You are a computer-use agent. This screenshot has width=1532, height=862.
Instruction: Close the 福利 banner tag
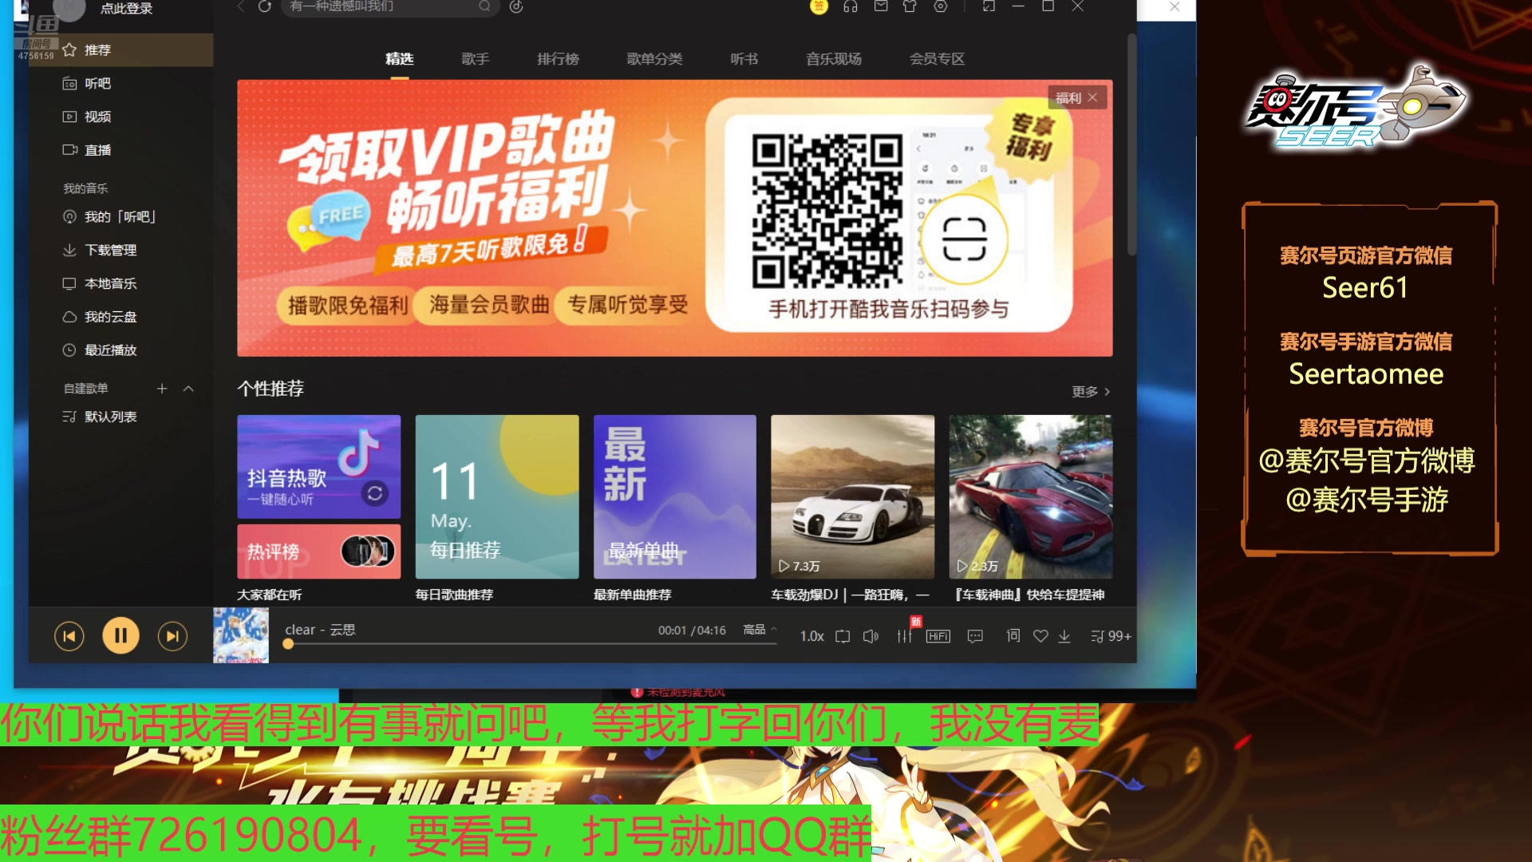coord(1093,97)
